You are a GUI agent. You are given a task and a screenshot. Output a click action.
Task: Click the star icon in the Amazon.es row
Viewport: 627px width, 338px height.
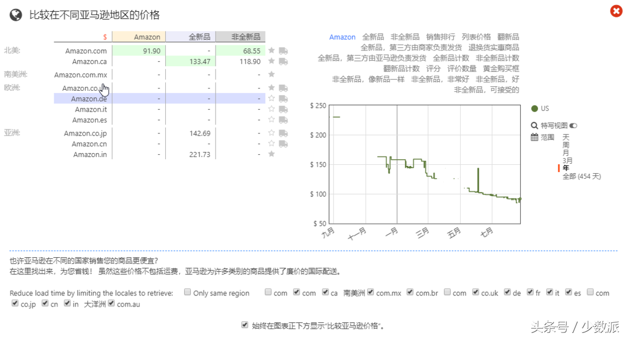(272, 119)
